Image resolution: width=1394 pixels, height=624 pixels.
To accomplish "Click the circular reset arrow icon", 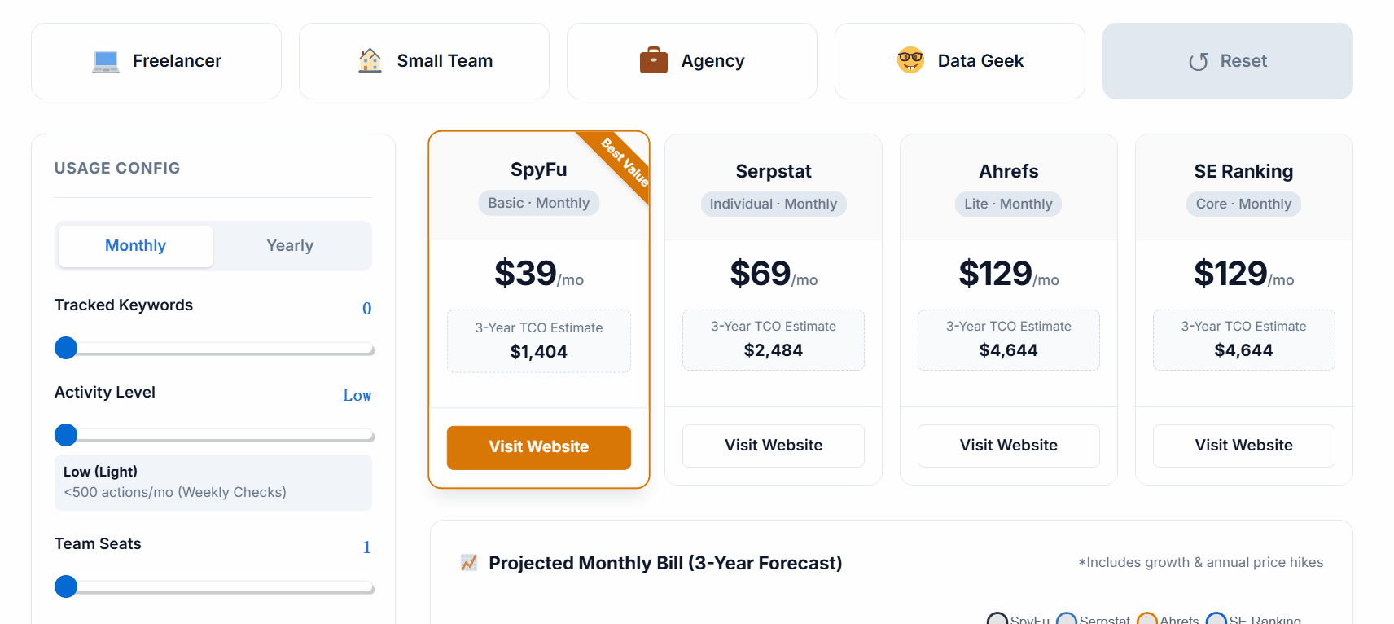I will pyautogui.click(x=1198, y=60).
